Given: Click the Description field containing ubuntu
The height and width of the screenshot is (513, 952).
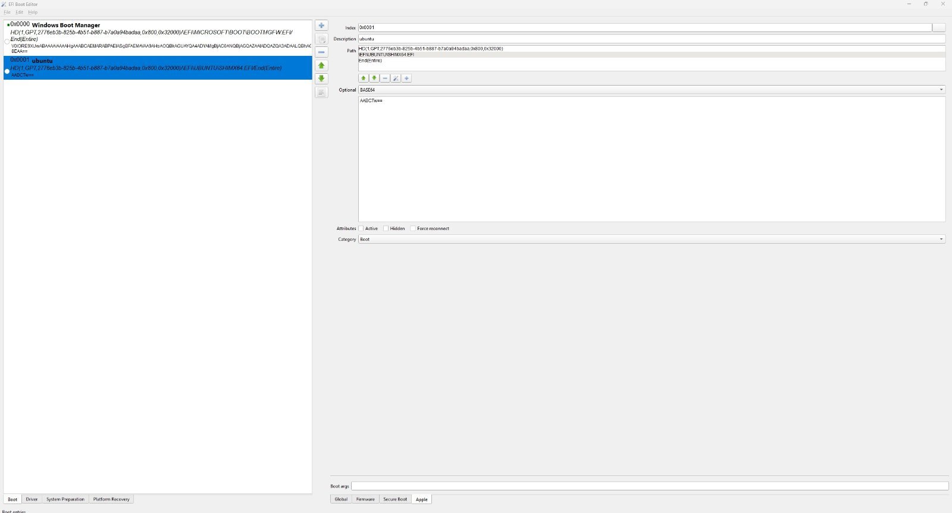Looking at the screenshot, I should point(652,39).
